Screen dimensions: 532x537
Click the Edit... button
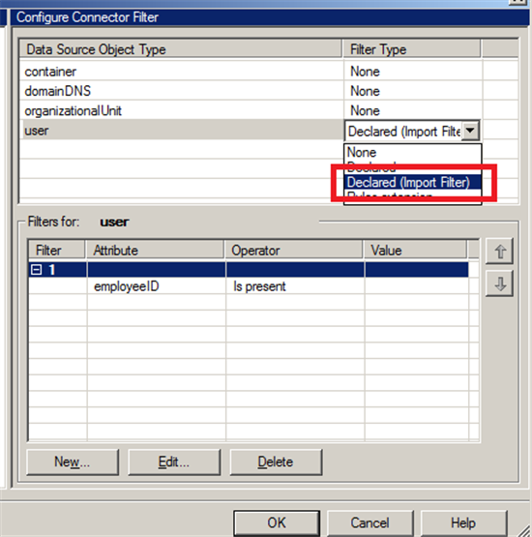(174, 462)
